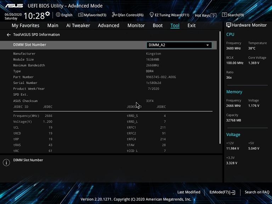
Task: Switch to the My Favorites tab
Action: 25,25
